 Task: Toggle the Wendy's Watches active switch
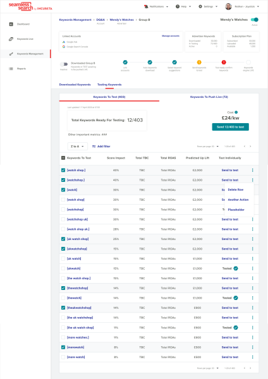(x=255, y=20)
